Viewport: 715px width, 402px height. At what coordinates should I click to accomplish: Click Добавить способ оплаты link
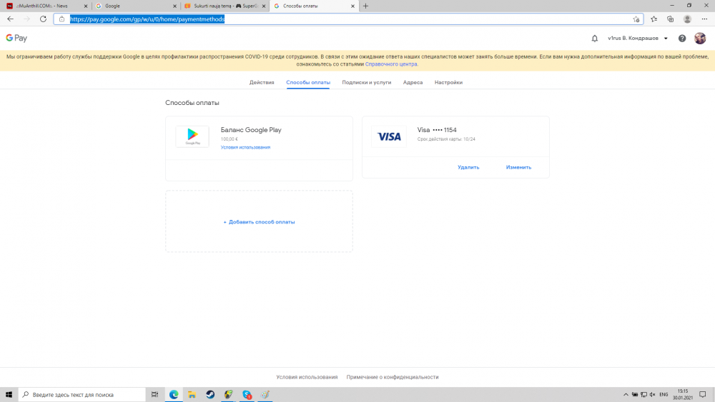pyautogui.click(x=259, y=222)
